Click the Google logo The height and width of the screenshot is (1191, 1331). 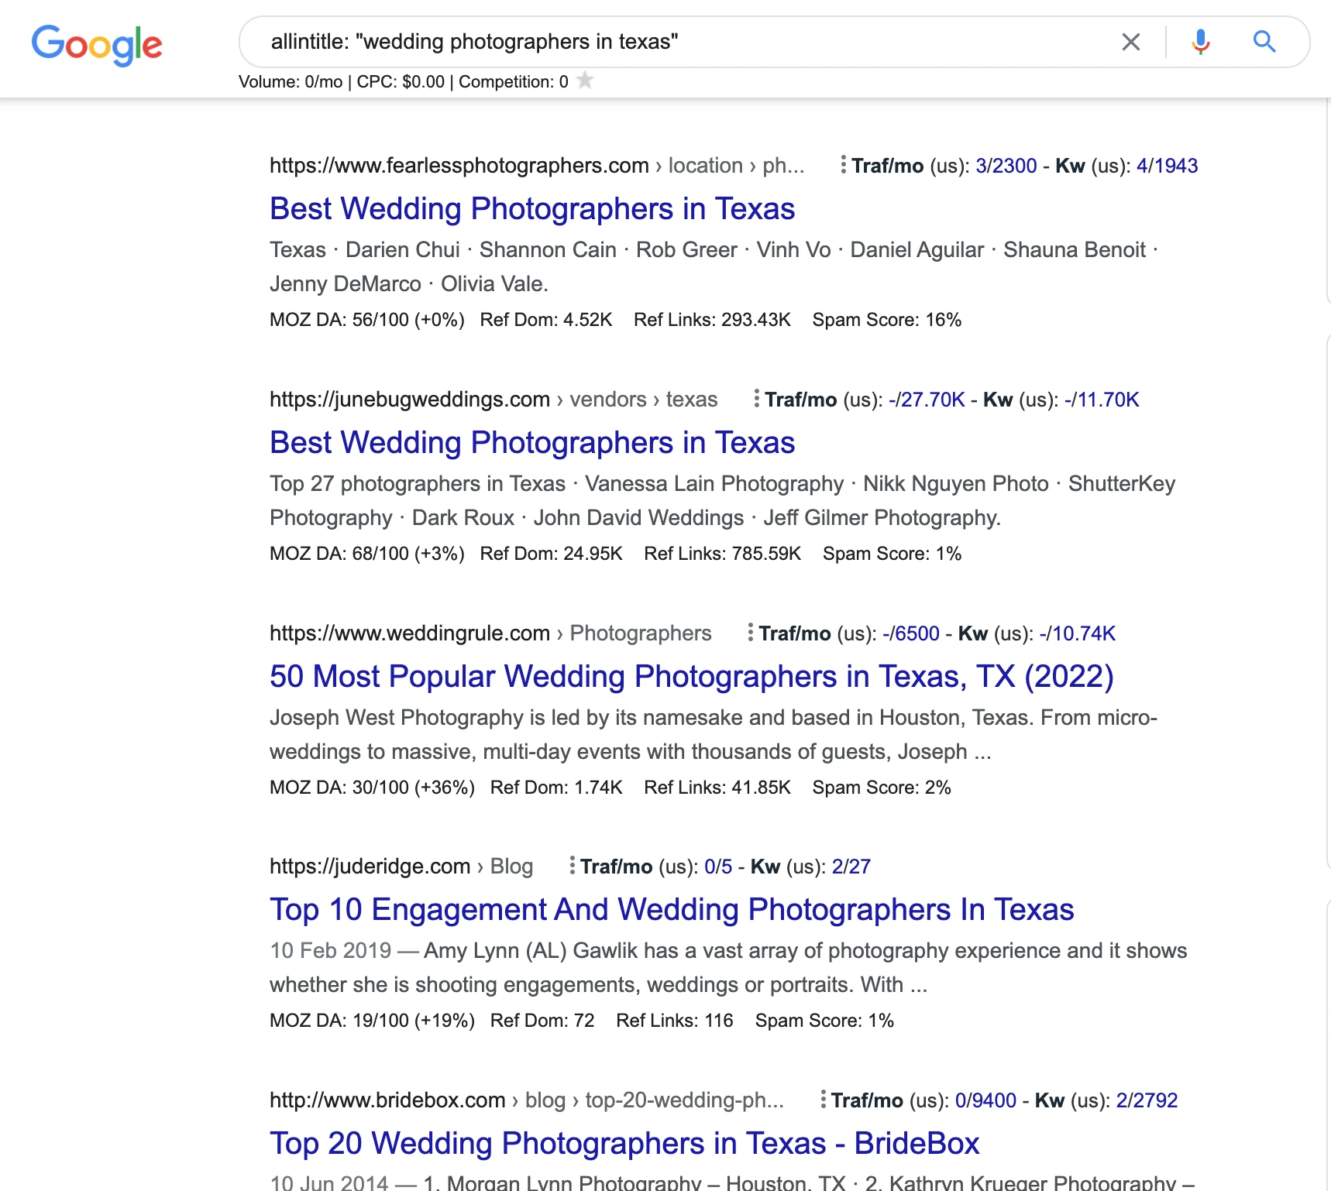click(x=97, y=45)
